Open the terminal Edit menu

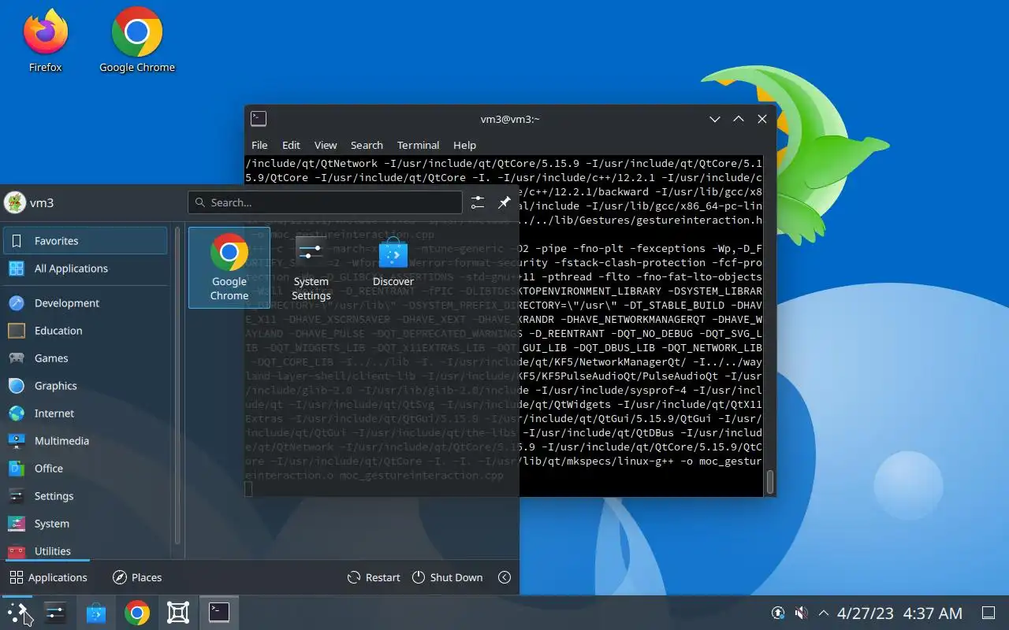pos(291,145)
